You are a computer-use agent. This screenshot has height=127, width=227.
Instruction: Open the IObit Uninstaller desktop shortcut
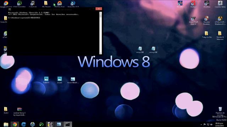tap(20, 4)
